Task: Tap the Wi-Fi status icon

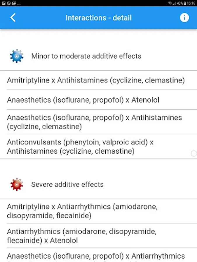Action: pyautogui.click(x=170, y=3)
